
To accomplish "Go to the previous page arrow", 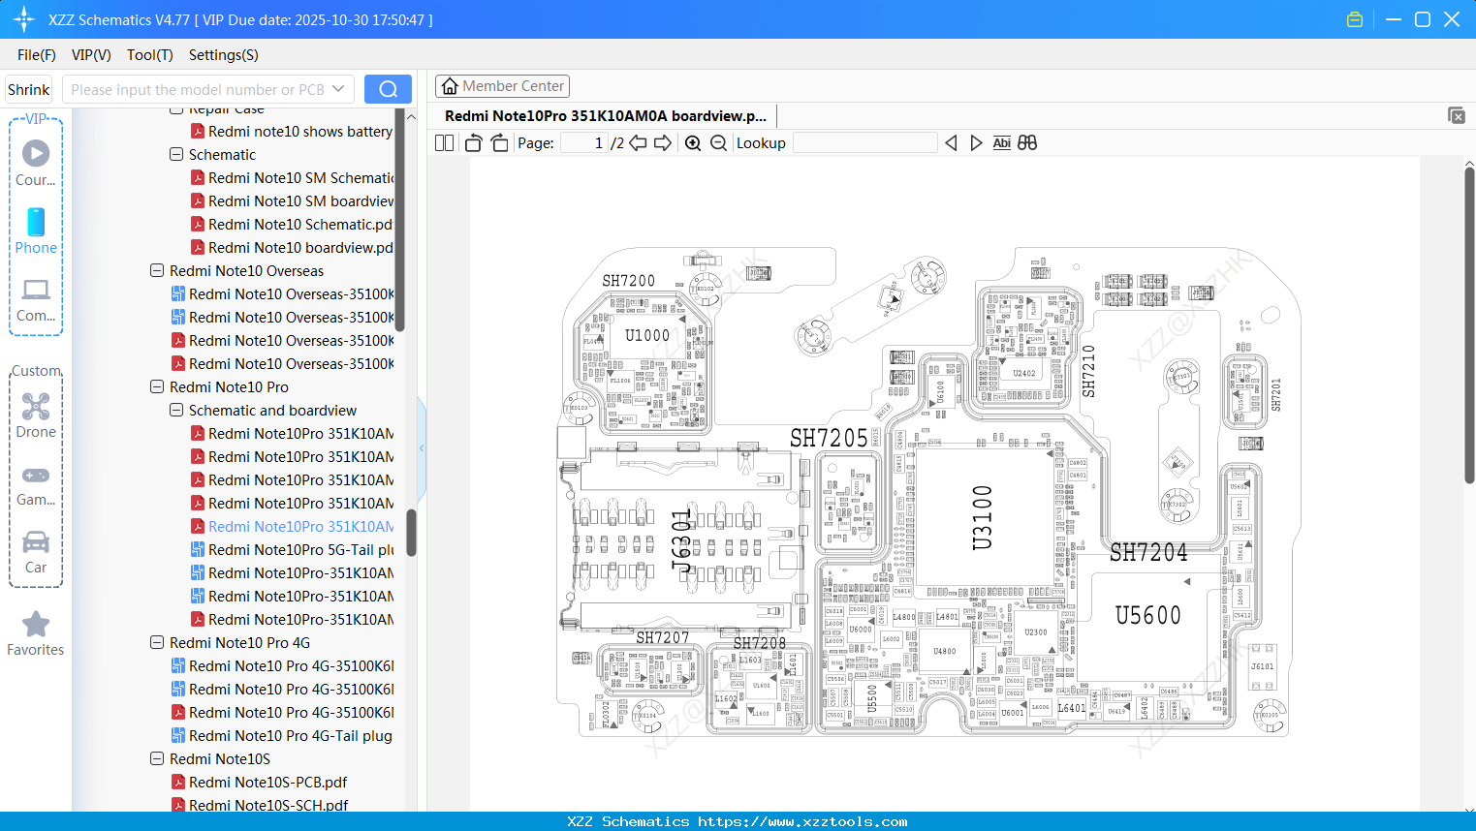I will [x=638, y=143].
